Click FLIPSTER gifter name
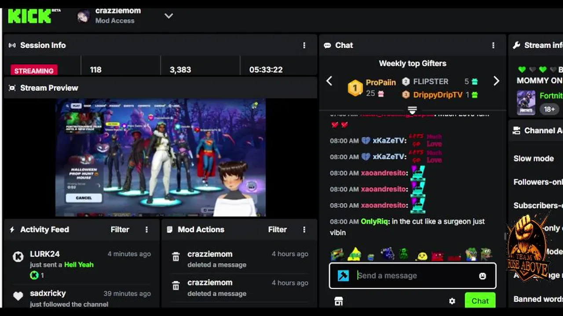The image size is (563, 316). (x=431, y=82)
